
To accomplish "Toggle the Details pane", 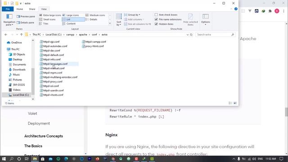I will pos(25,22).
